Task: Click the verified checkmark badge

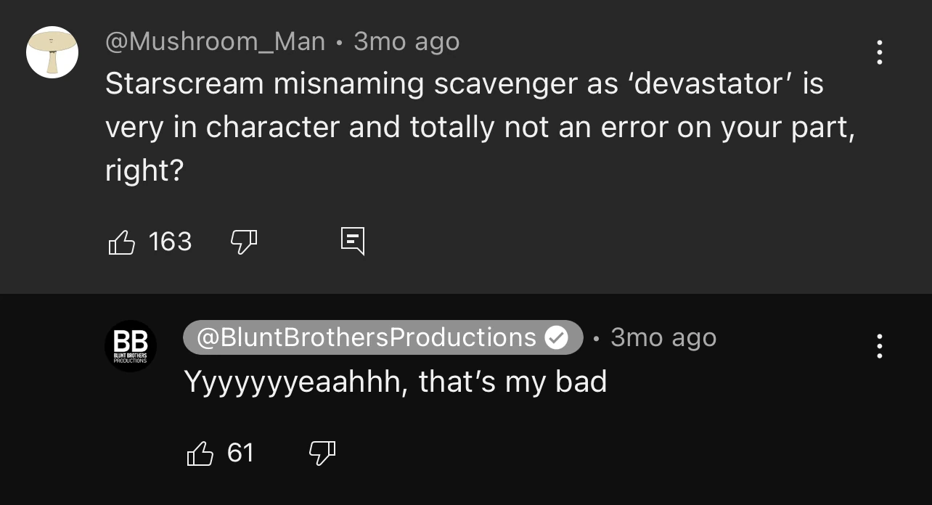Action: coord(556,337)
